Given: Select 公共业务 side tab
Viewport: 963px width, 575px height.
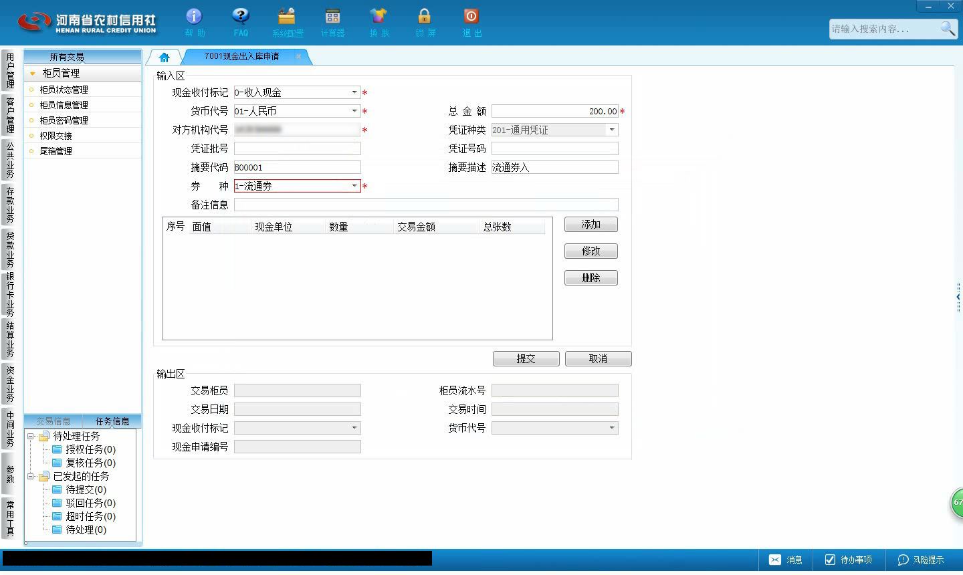Looking at the screenshot, I should [10, 160].
